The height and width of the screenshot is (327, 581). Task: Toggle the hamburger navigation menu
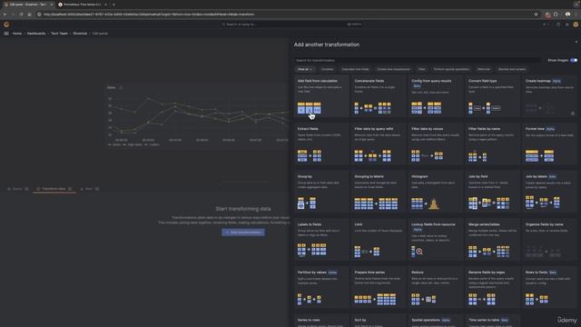pos(6,34)
